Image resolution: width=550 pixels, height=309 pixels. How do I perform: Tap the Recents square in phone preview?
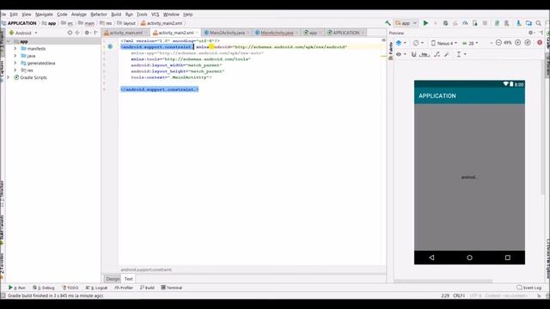pos(508,257)
